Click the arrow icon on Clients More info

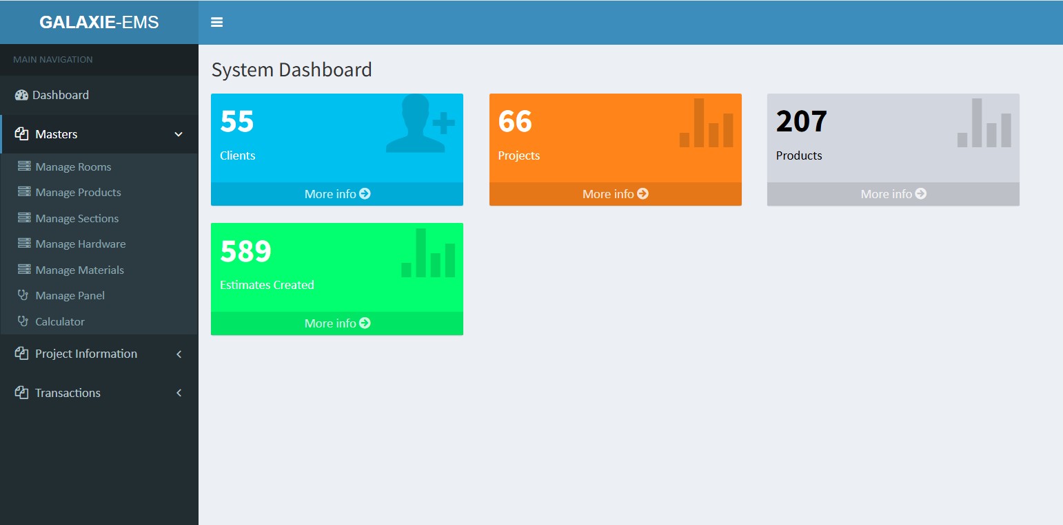[365, 194]
